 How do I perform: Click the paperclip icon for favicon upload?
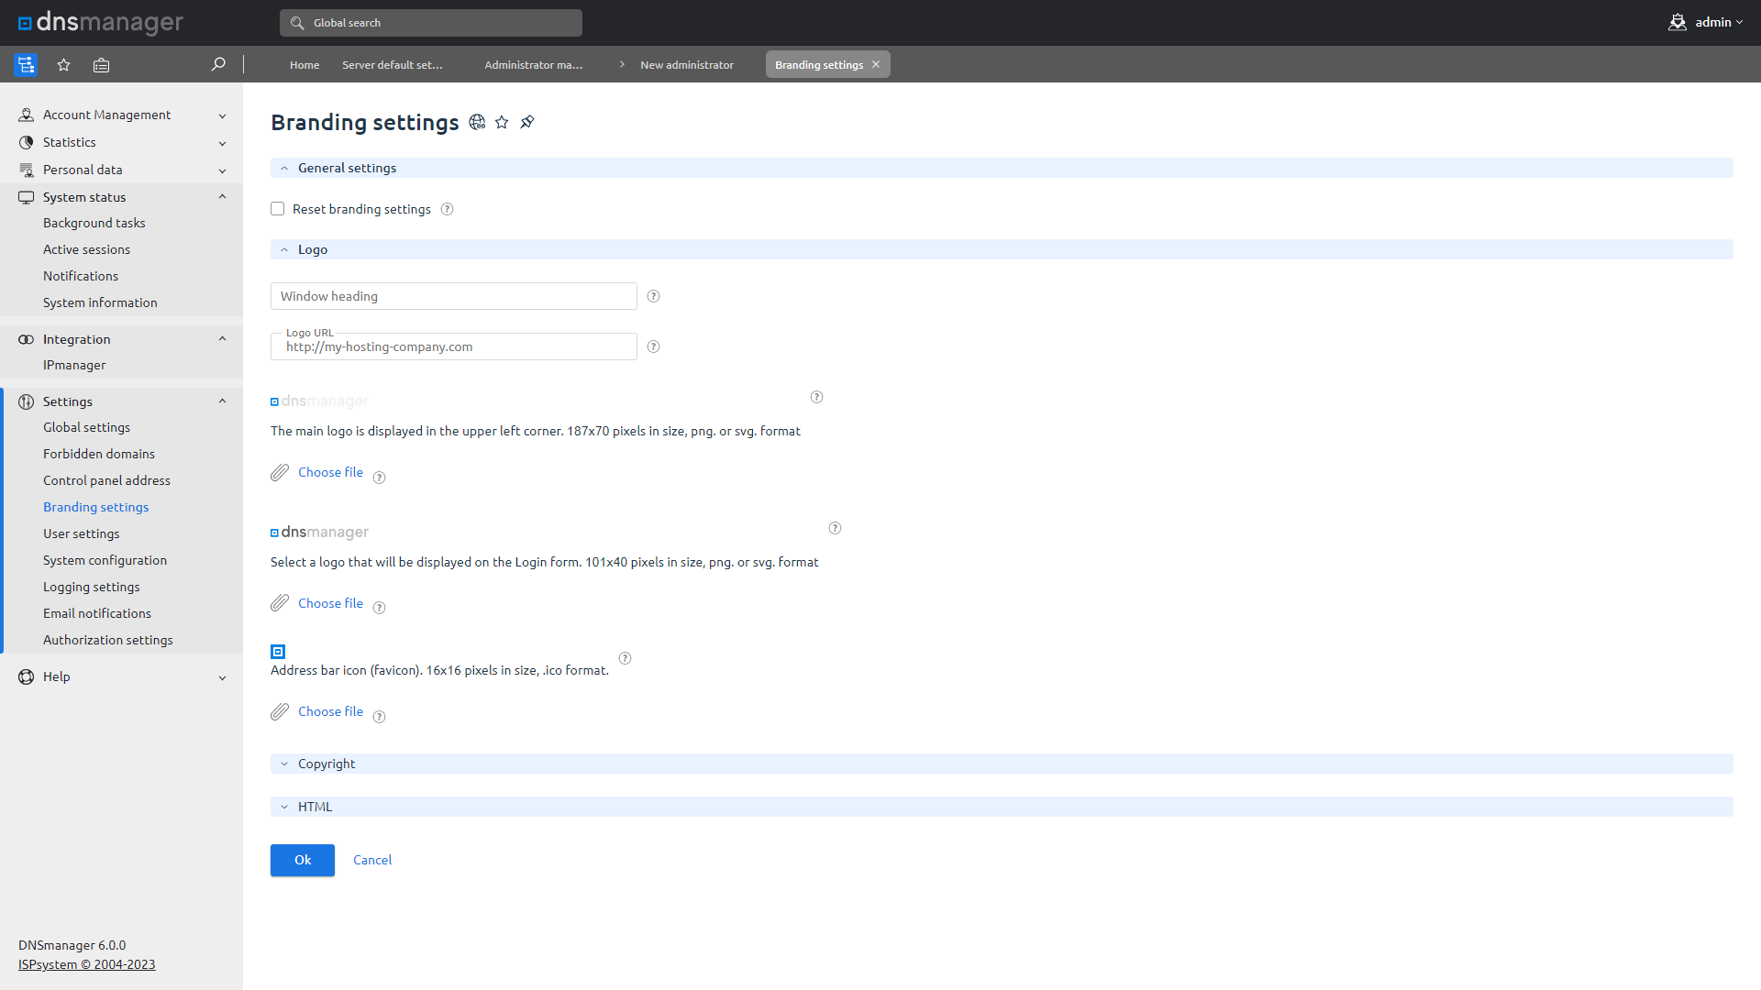click(x=280, y=711)
